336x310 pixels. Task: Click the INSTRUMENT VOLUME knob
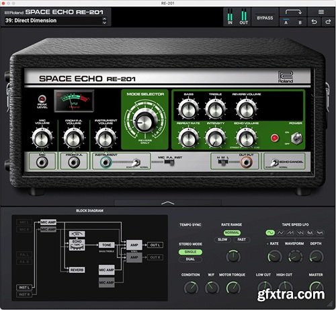point(106,139)
